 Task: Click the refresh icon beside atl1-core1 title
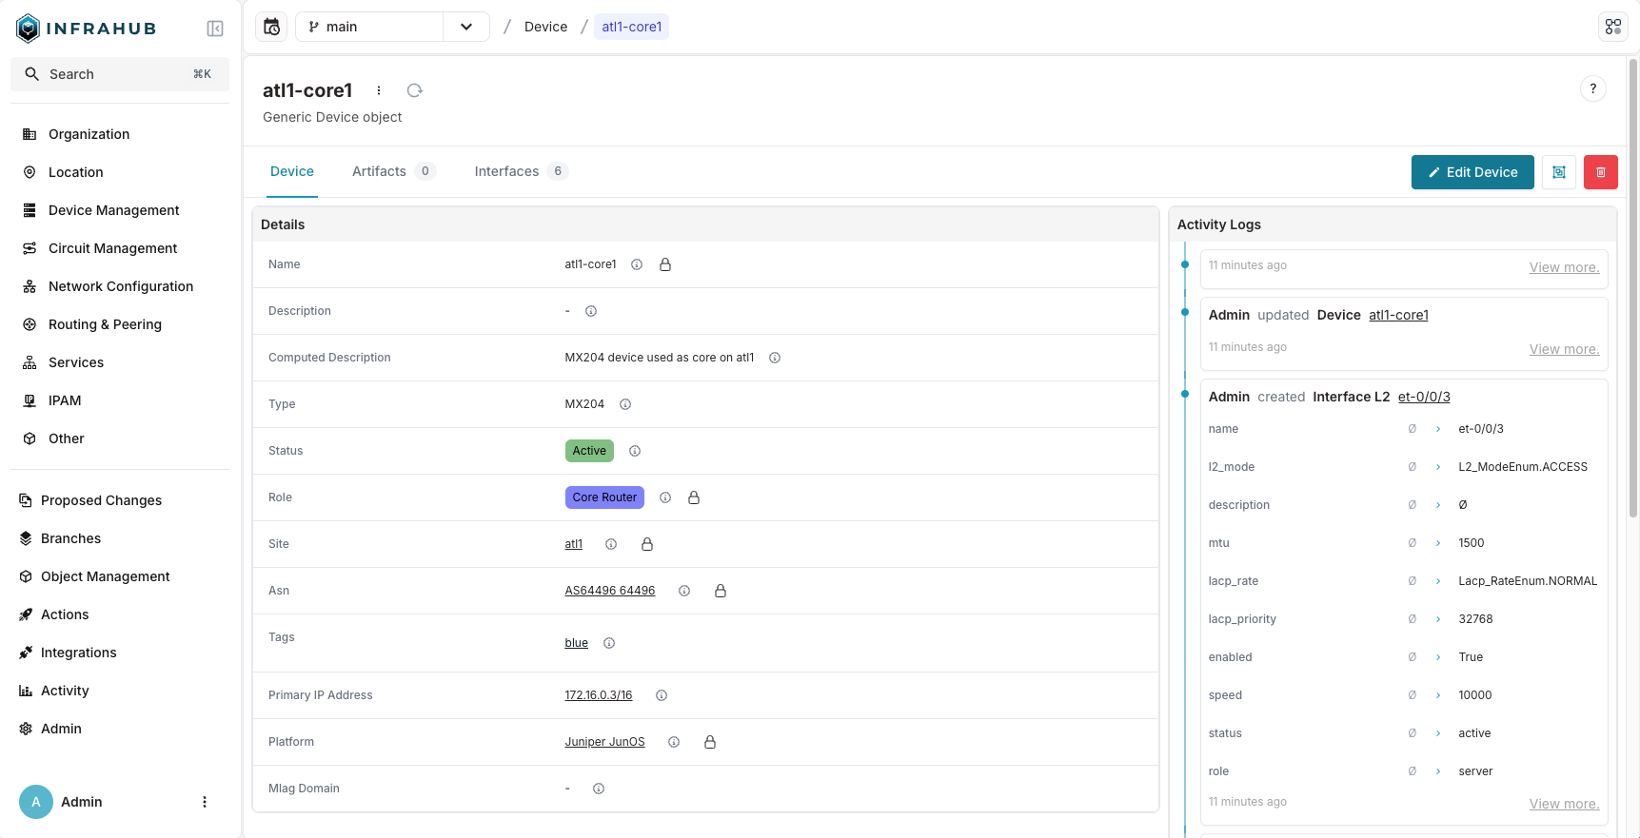(414, 90)
